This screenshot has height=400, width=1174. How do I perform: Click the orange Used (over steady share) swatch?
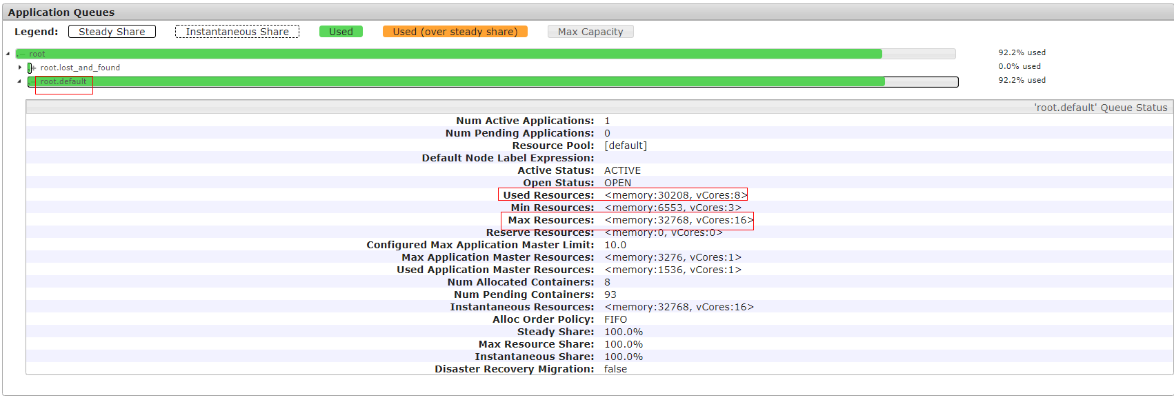tap(455, 32)
